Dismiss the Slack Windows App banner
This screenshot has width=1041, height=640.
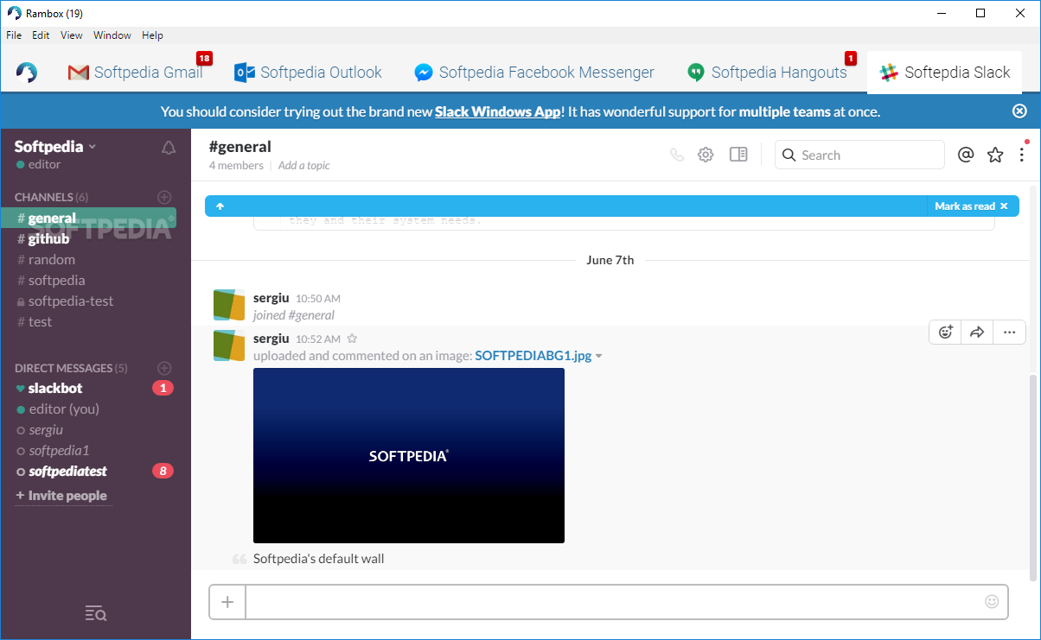click(1019, 111)
